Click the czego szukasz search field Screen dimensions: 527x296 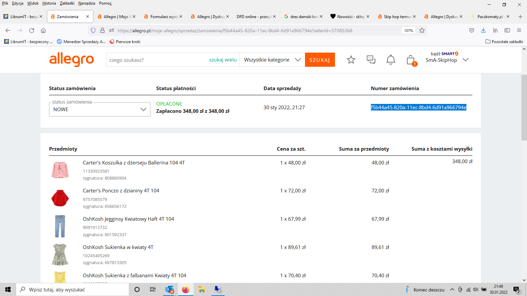[156, 60]
